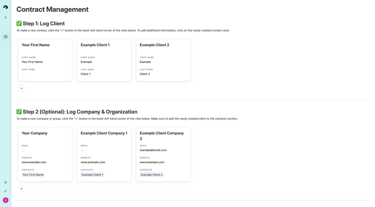Click the Airtable logo icon
Screen dimensions: 375x207
coord(6,7)
